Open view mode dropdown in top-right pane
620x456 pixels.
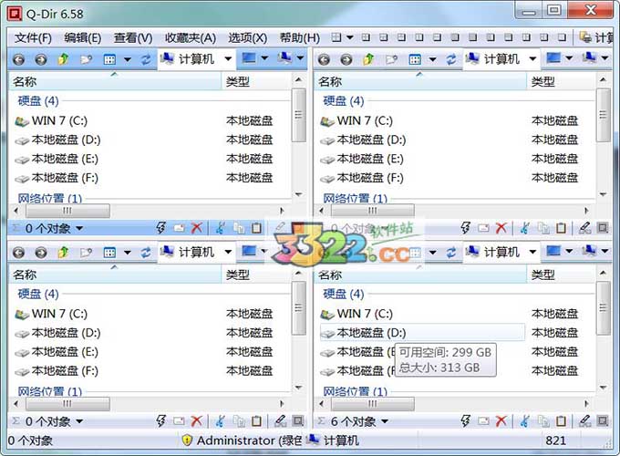pos(432,59)
